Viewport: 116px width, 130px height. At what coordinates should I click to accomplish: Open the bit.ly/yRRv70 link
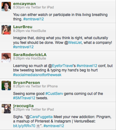(24, 126)
